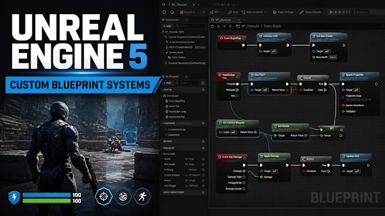Click Add button in My Blueprint panel

click(x=167, y=83)
